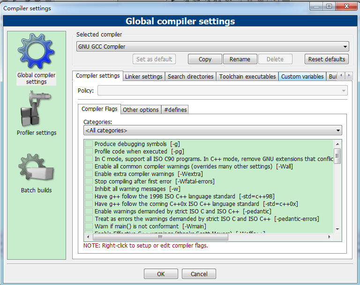The height and width of the screenshot is (285, 360).
Task: Click the Set as default button
Action: [154, 59]
